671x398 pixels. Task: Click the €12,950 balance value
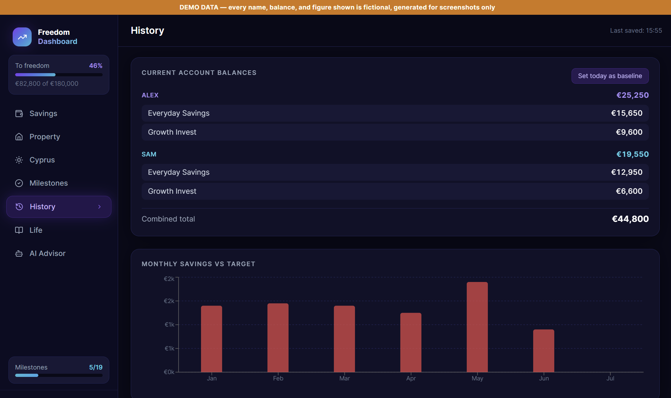(627, 172)
